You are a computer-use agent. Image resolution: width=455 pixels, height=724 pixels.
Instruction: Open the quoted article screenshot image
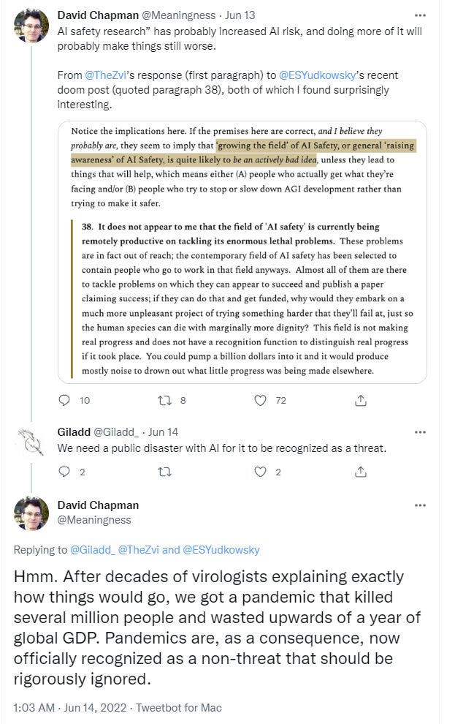(242, 252)
